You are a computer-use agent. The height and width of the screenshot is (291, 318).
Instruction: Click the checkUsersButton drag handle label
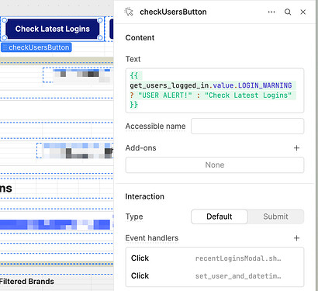[x=36, y=47]
